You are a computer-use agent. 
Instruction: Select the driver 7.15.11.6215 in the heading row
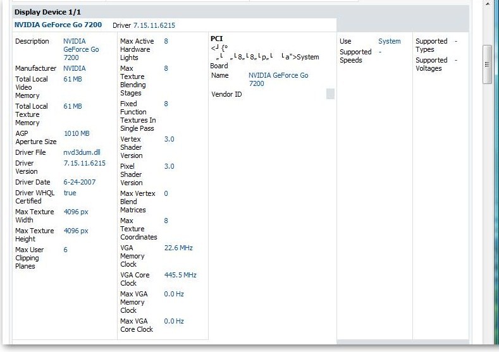tap(154, 25)
